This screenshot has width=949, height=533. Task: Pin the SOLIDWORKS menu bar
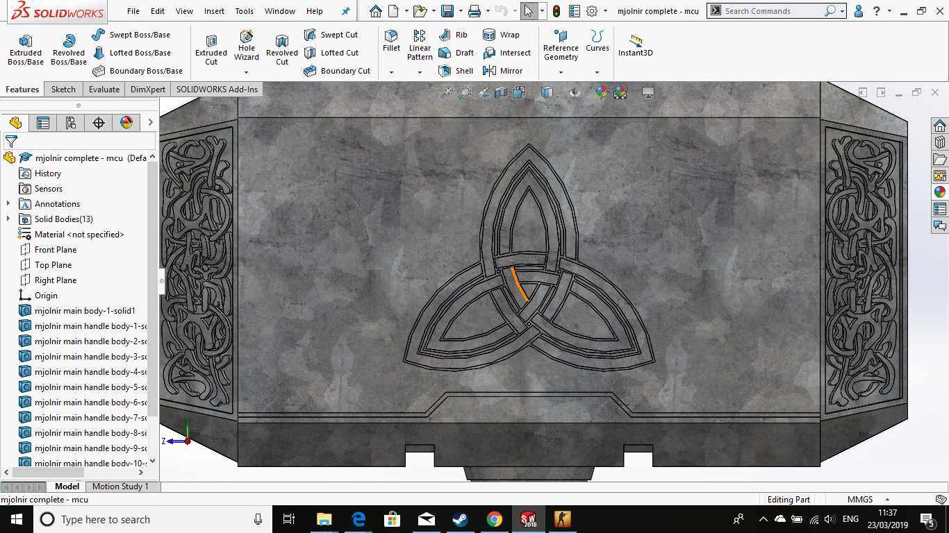coord(346,11)
